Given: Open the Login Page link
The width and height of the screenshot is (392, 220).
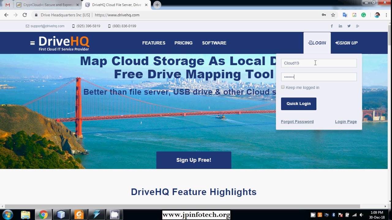Looking at the screenshot, I should 346,122.
